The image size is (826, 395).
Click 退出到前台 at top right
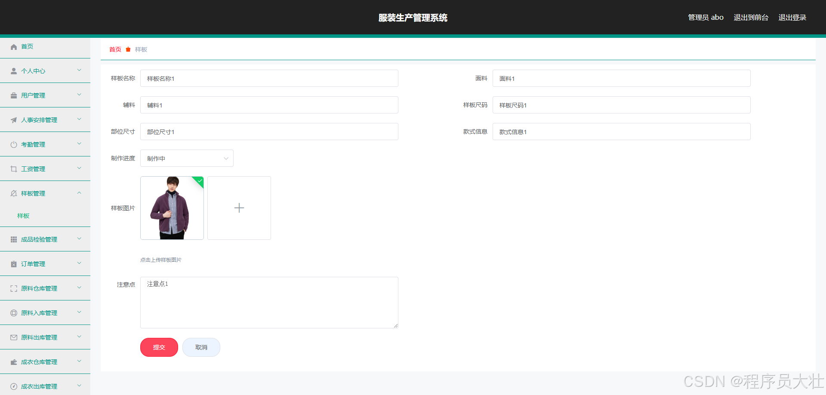click(x=751, y=17)
